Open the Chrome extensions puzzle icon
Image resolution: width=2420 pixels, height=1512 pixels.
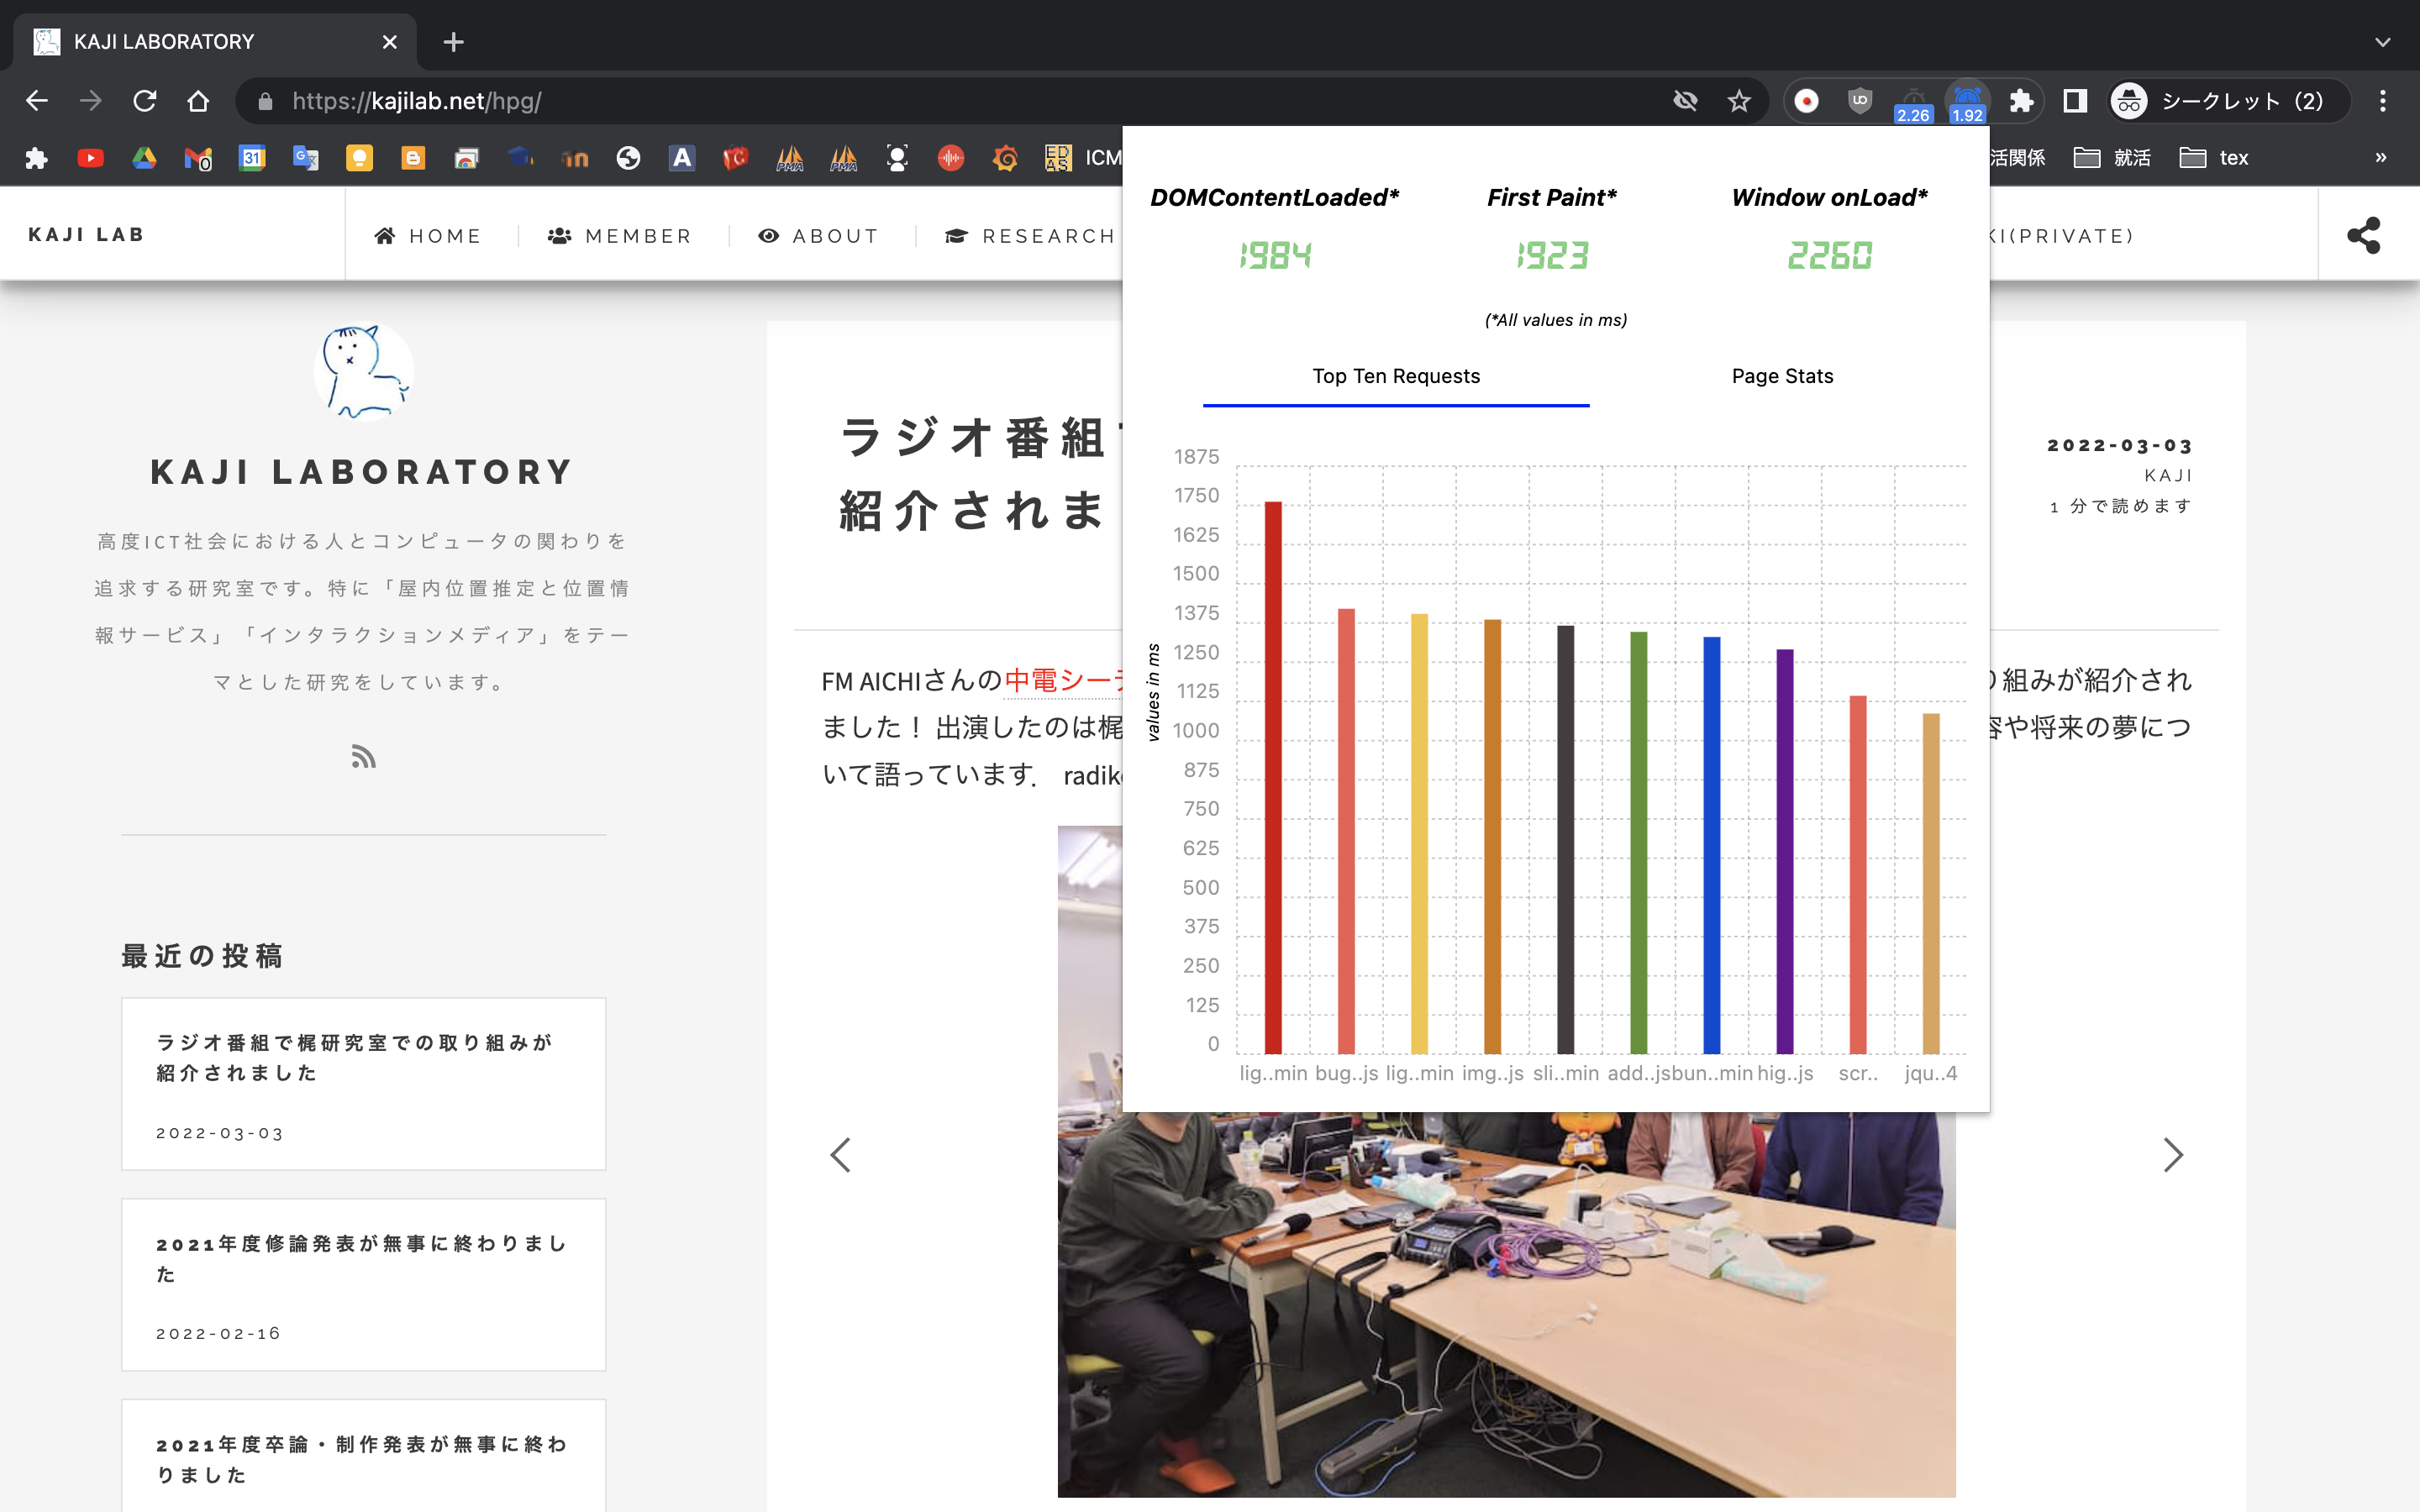tap(2021, 101)
